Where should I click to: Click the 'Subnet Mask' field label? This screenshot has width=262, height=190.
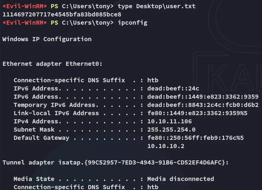pyautogui.click(x=31, y=130)
